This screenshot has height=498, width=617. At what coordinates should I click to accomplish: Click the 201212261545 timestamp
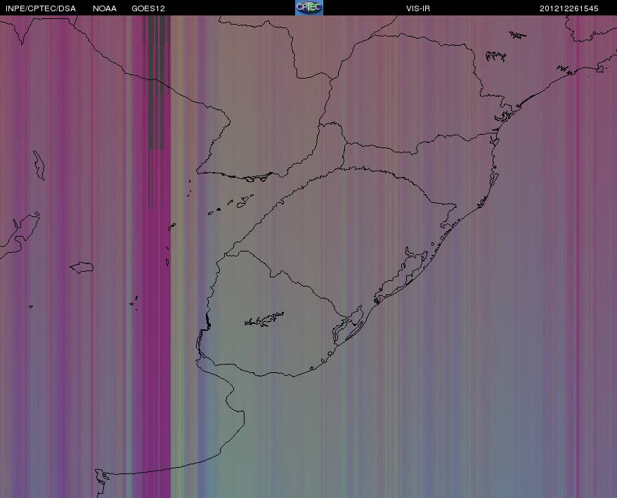tap(569, 8)
